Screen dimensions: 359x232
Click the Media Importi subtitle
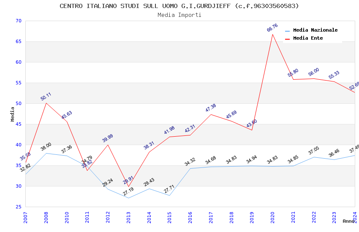179,15
